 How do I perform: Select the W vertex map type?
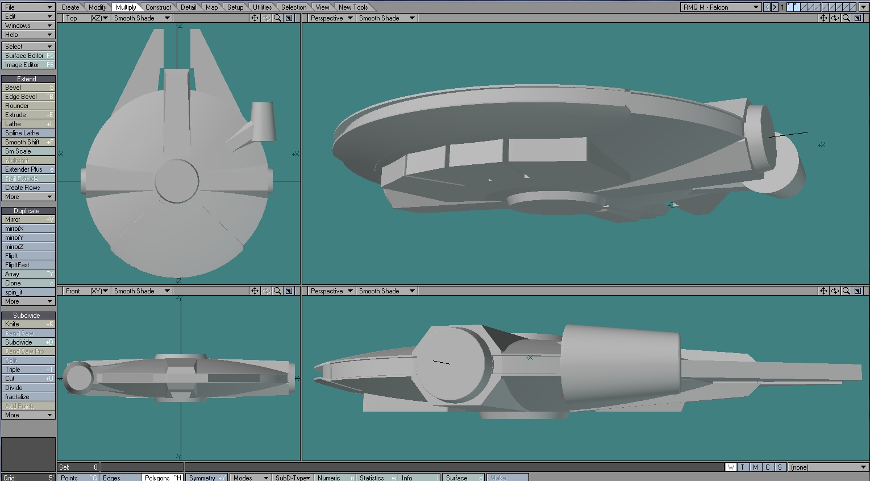tap(731, 467)
